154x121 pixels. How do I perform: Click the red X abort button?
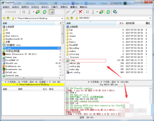coord(80,12)
